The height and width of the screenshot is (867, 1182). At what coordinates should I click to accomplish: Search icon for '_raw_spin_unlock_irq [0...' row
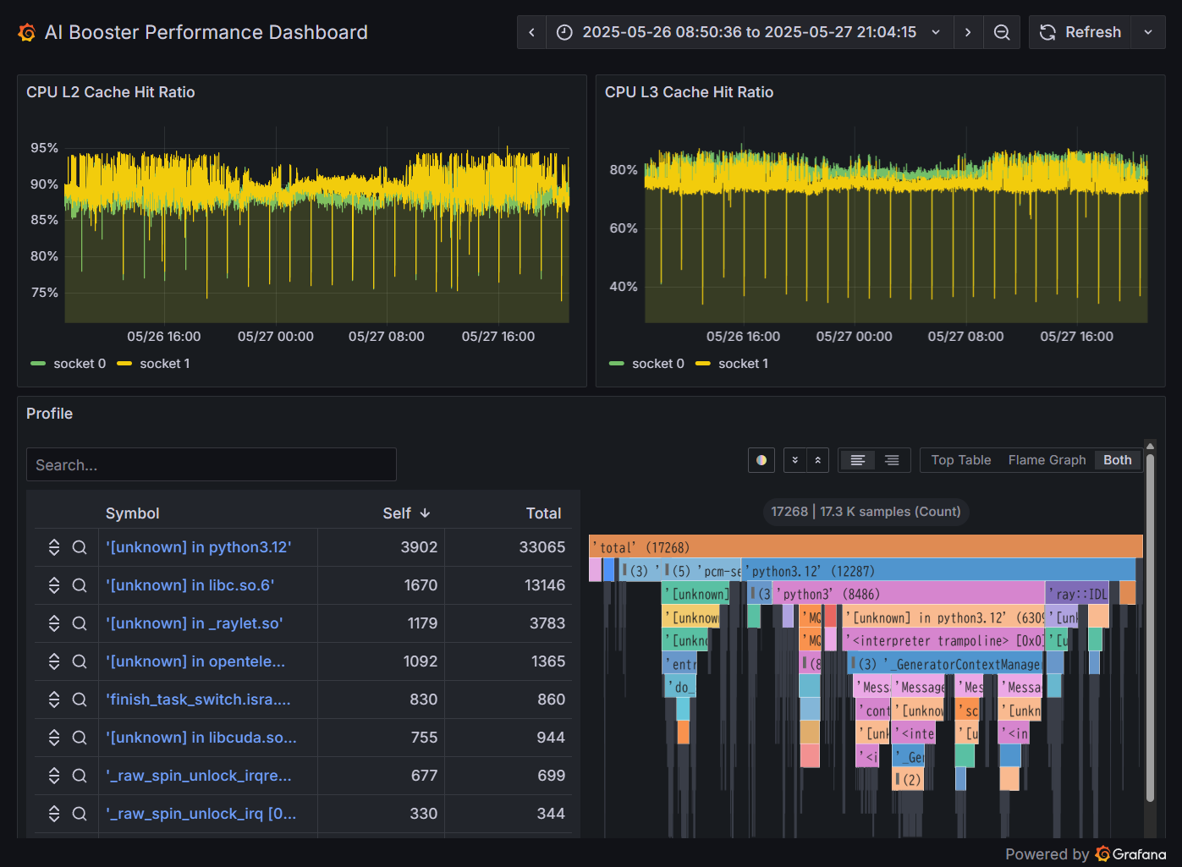pyautogui.click(x=80, y=814)
